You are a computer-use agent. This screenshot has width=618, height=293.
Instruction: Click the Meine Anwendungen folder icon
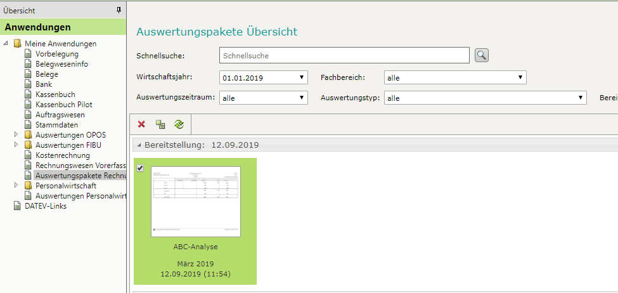[18, 43]
